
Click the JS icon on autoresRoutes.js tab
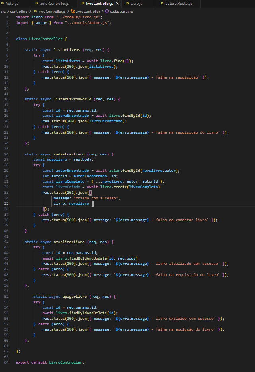click(x=162, y=3)
